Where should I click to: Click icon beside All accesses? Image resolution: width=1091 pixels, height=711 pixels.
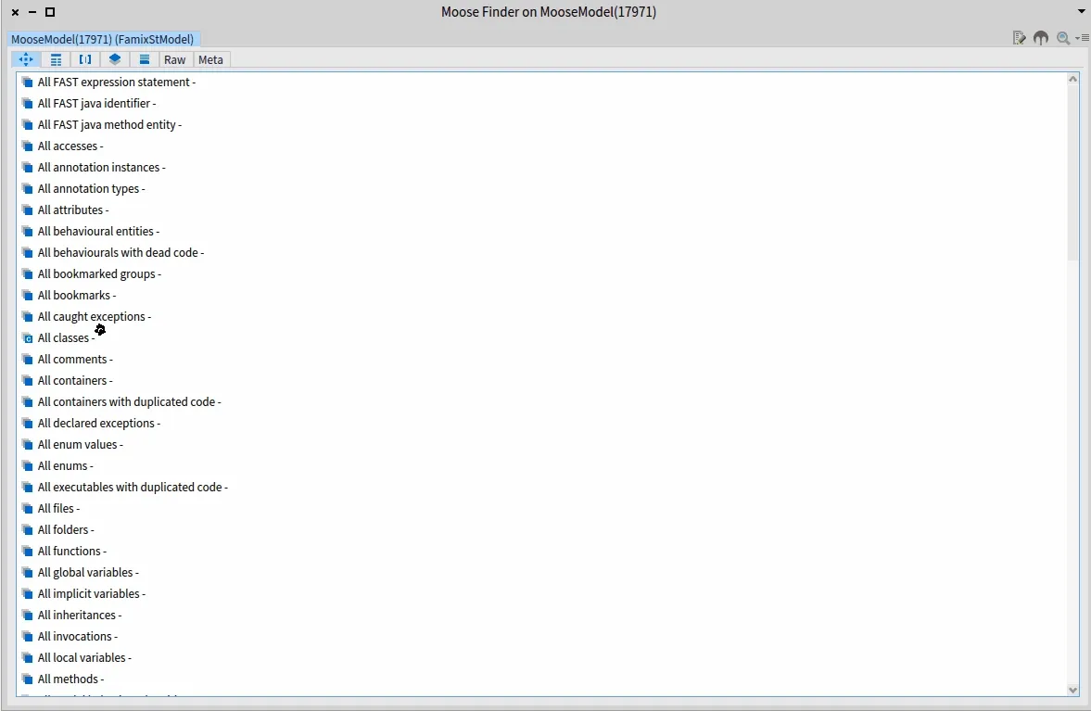pos(27,146)
